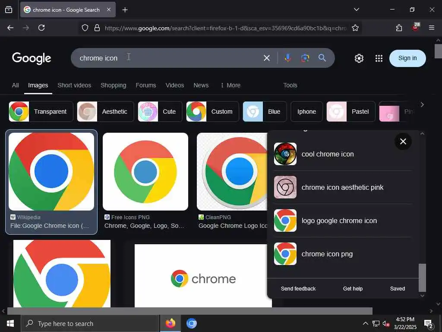Open the Shopping tab
Screen dimensions: 442x332
click(114, 85)
